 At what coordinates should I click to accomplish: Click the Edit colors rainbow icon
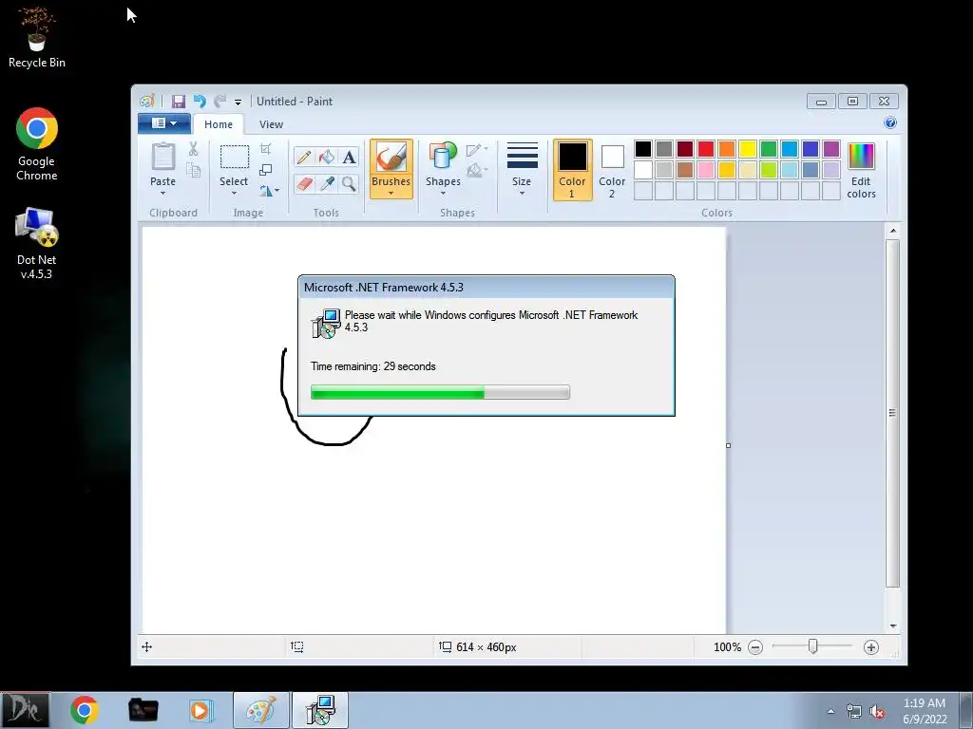pyautogui.click(x=861, y=157)
